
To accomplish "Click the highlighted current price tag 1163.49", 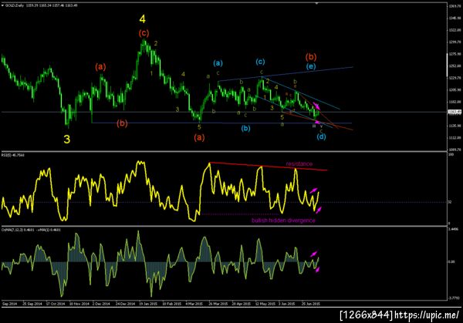I will pyautogui.click(x=454, y=112).
